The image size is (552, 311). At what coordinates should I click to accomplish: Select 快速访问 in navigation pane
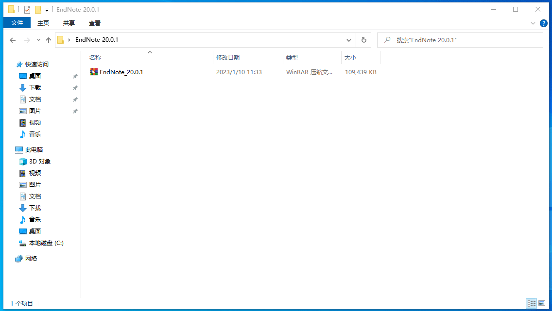pyautogui.click(x=36, y=65)
